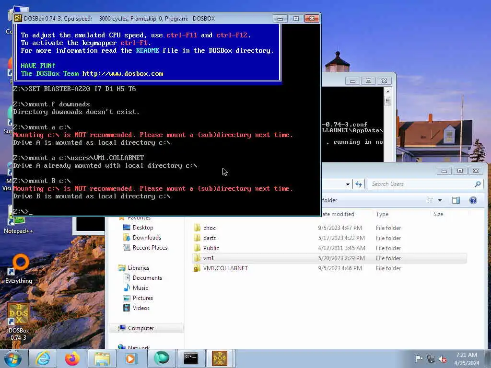Toggle the Explorer preview pane button

(456, 200)
